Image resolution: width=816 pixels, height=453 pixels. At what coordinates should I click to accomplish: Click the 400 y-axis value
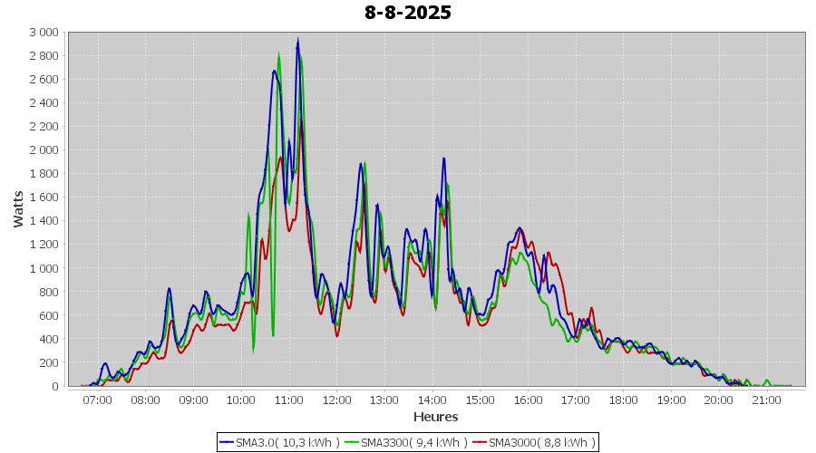click(x=48, y=339)
